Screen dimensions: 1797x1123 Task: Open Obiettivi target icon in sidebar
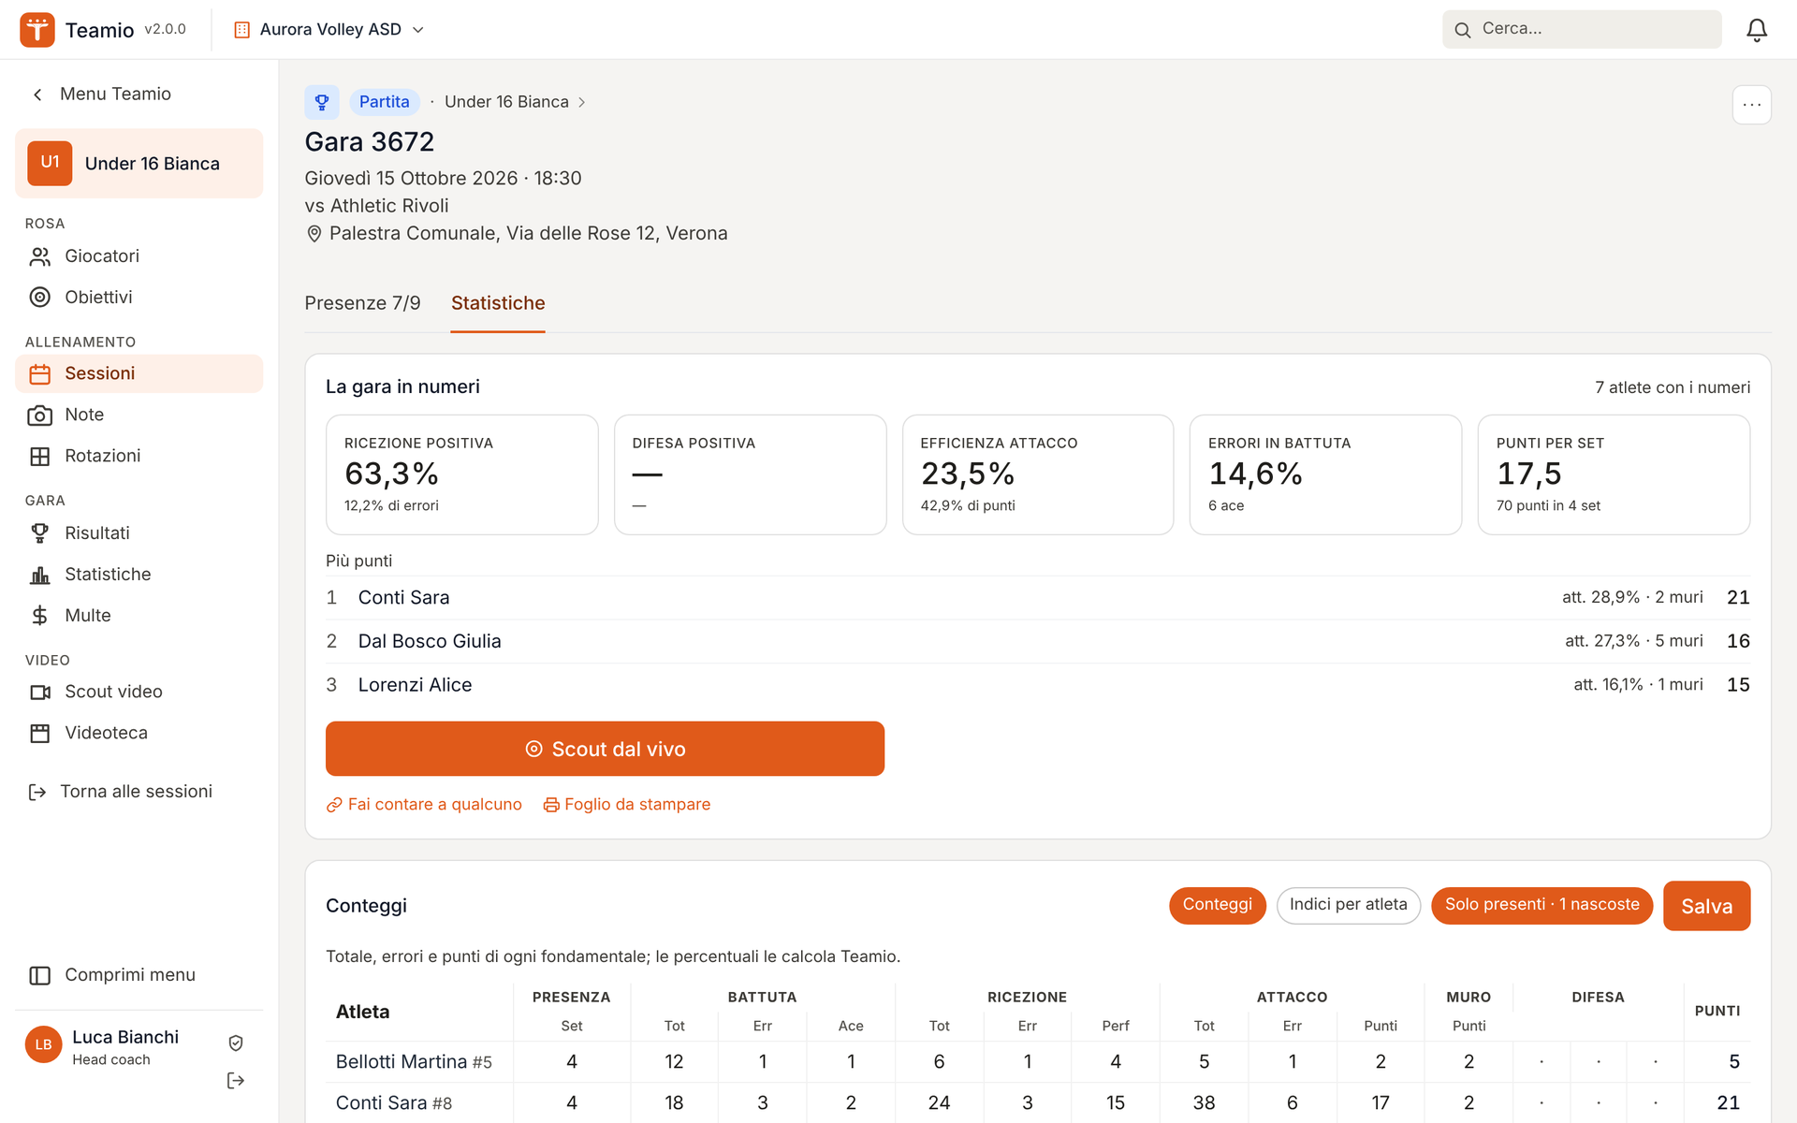pos(39,298)
